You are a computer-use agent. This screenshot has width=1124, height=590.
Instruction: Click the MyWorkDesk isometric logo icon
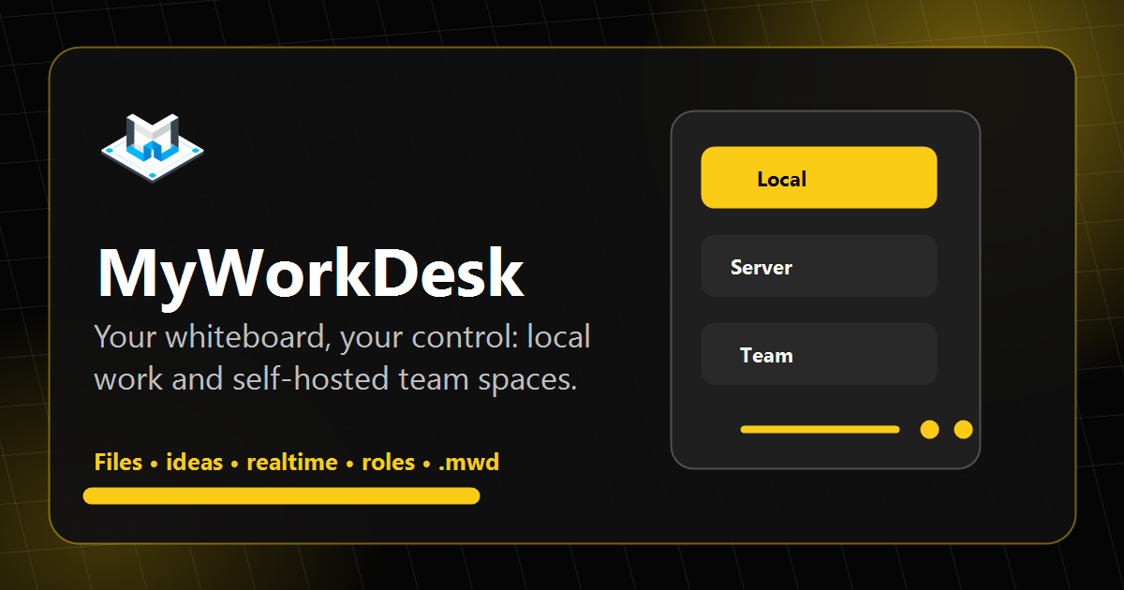(152, 147)
